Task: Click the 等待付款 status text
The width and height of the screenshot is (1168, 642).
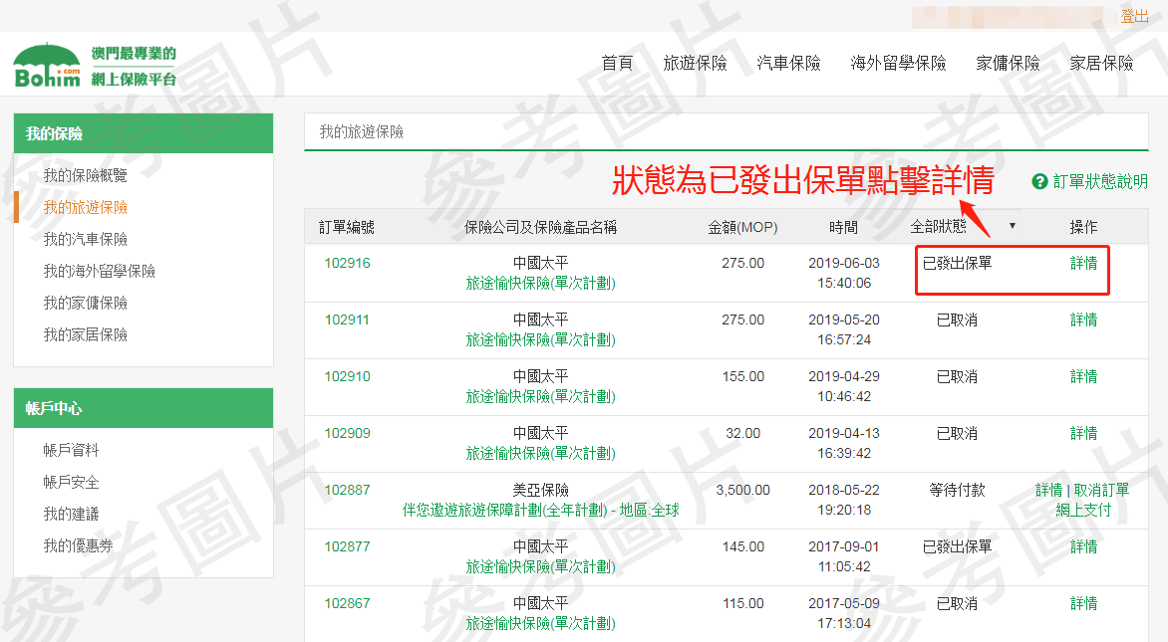Action: coord(957,490)
